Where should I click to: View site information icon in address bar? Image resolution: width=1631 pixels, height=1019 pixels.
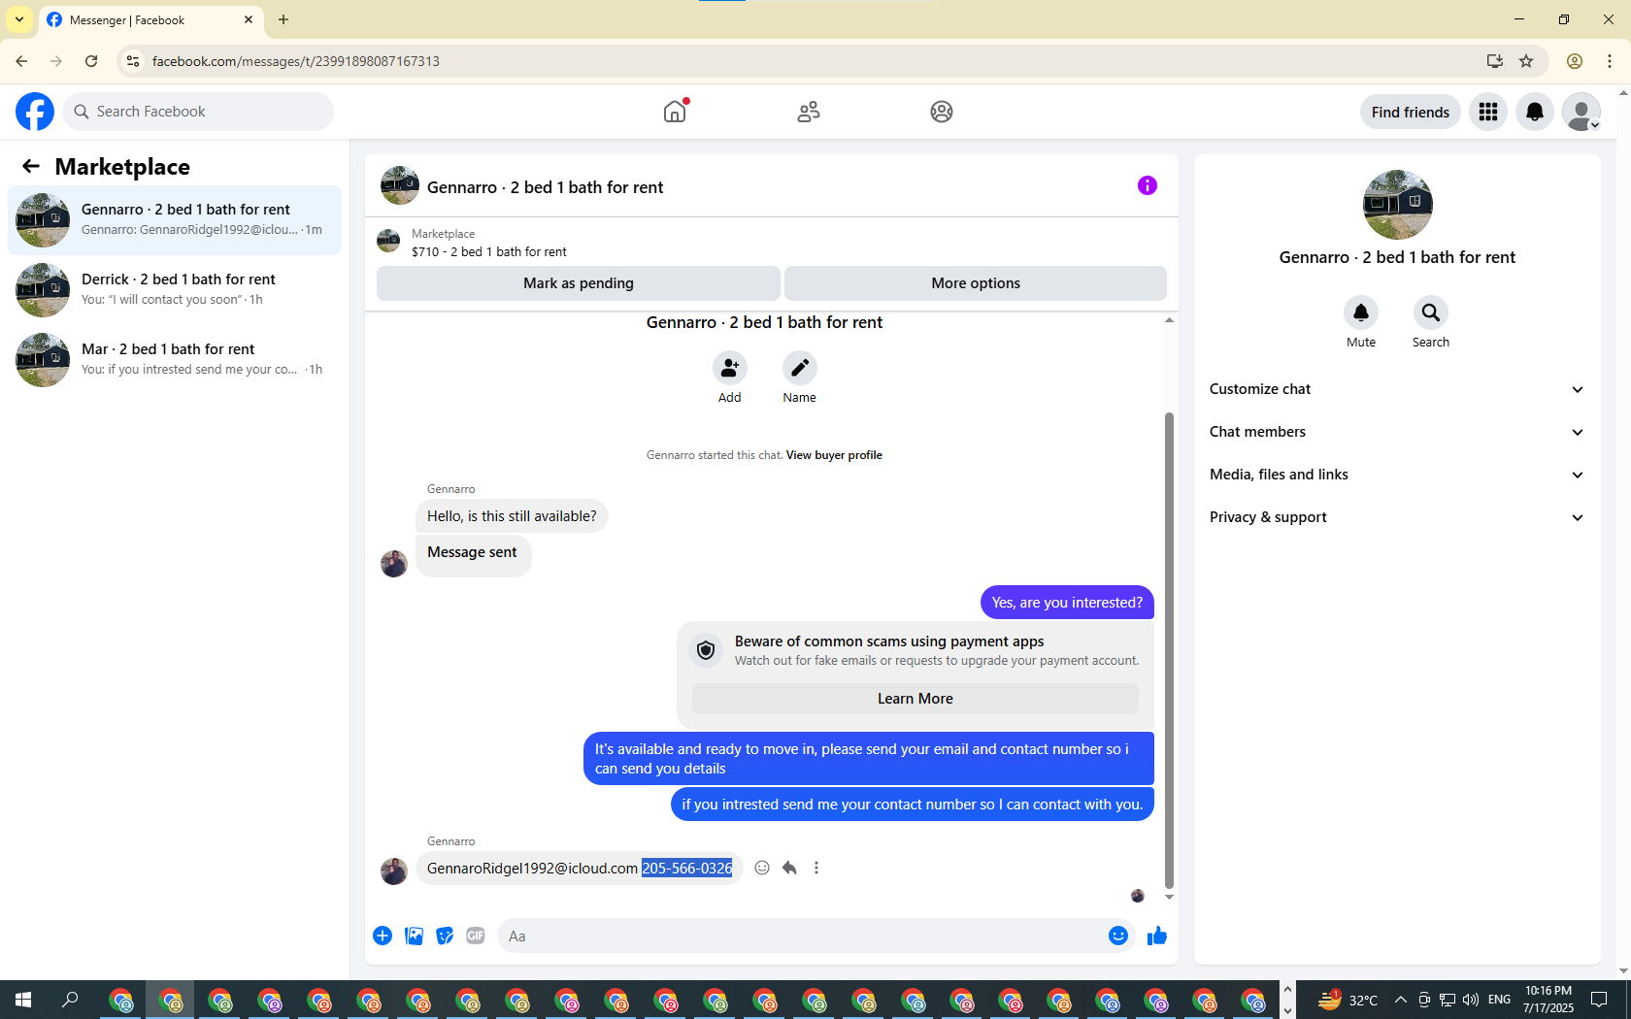click(133, 61)
